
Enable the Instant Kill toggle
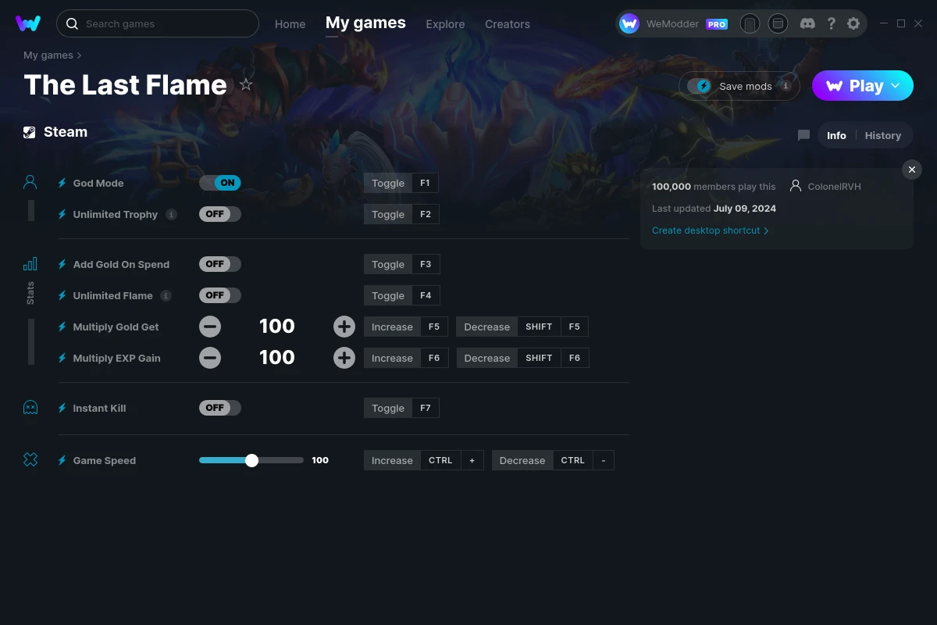[x=219, y=407]
